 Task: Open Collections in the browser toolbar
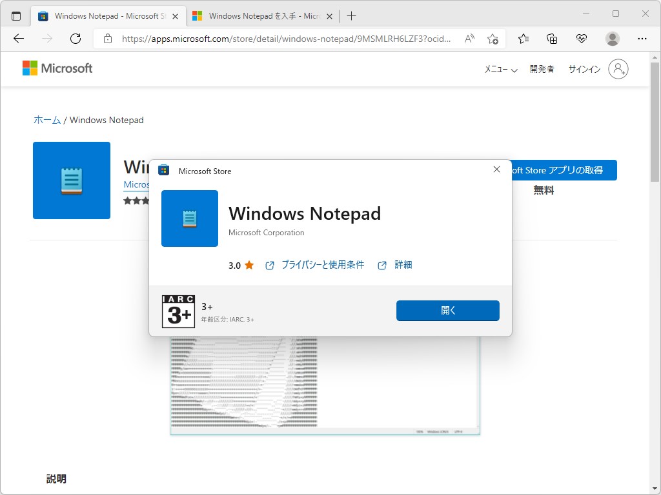(x=552, y=39)
